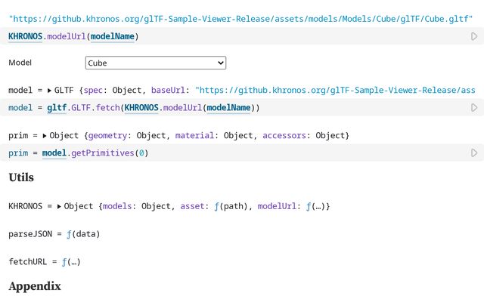Expand the GLTF model object inspector

tap(49, 91)
